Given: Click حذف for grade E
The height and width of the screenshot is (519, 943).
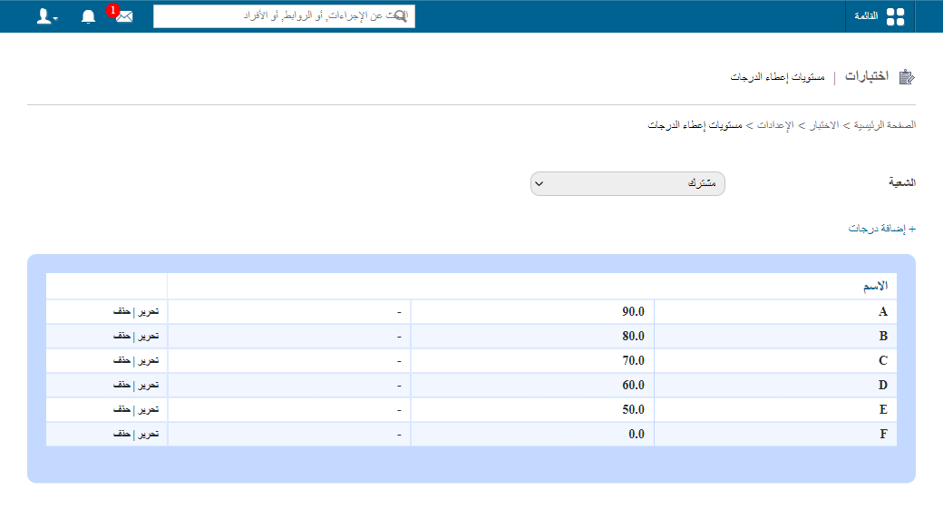Looking at the screenshot, I should [x=122, y=409].
